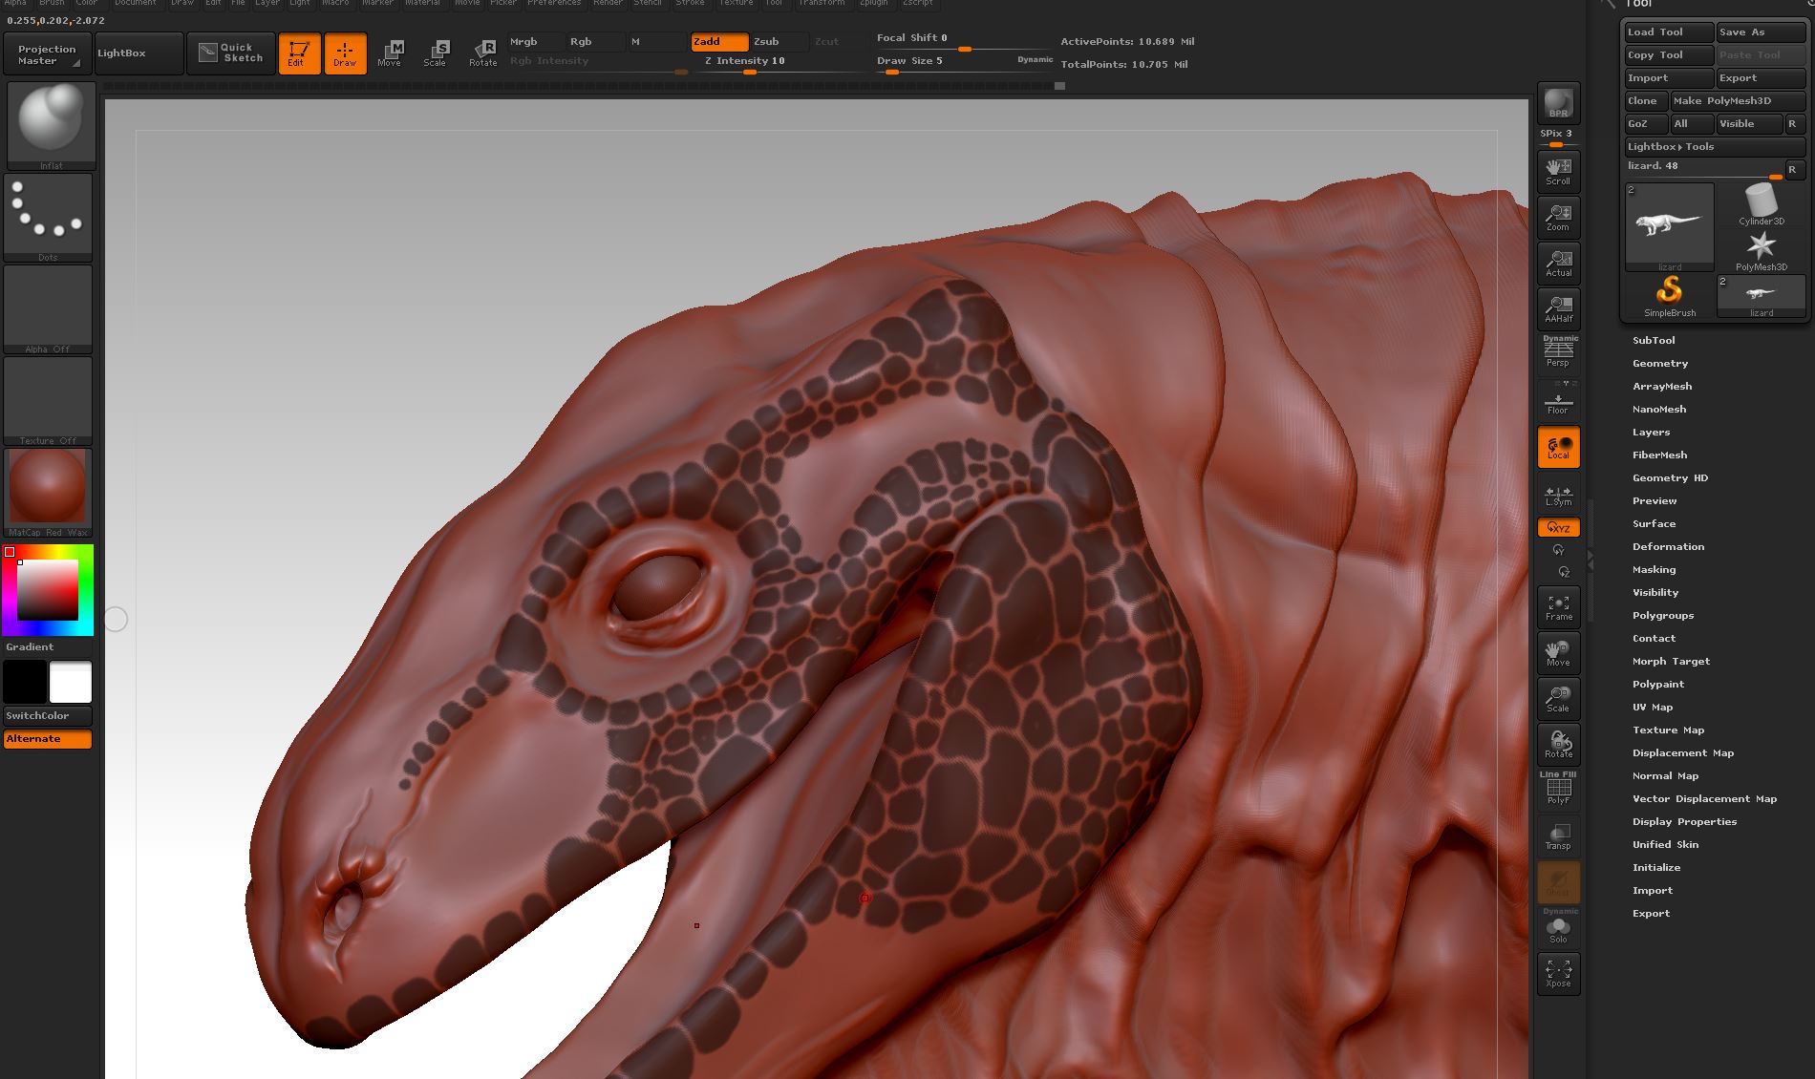1815x1079 pixels.
Task: Activate Xpose view
Action: (1558, 973)
